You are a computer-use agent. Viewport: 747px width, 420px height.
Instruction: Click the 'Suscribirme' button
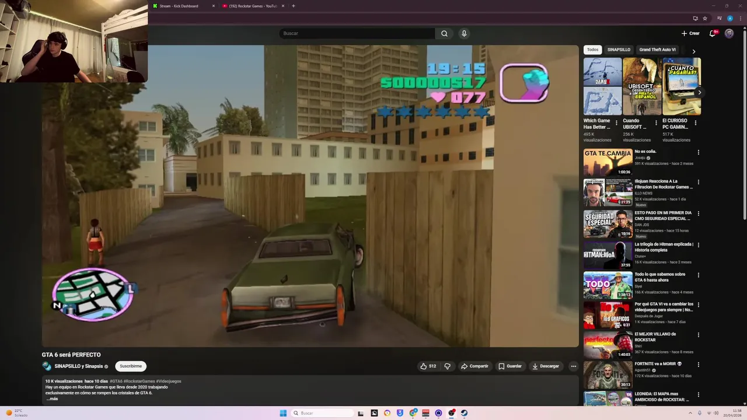[131, 366]
